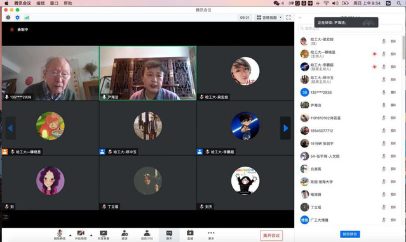
Task: Open the invite participants icon
Action: click(125, 234)
